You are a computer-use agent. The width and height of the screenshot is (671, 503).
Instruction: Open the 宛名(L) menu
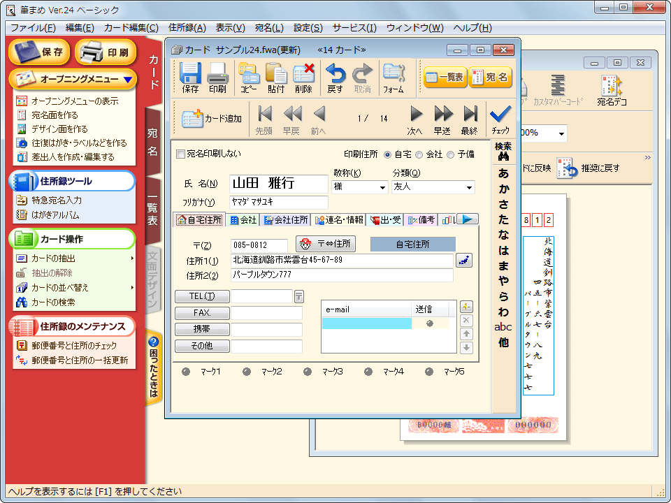click(269, 28)
